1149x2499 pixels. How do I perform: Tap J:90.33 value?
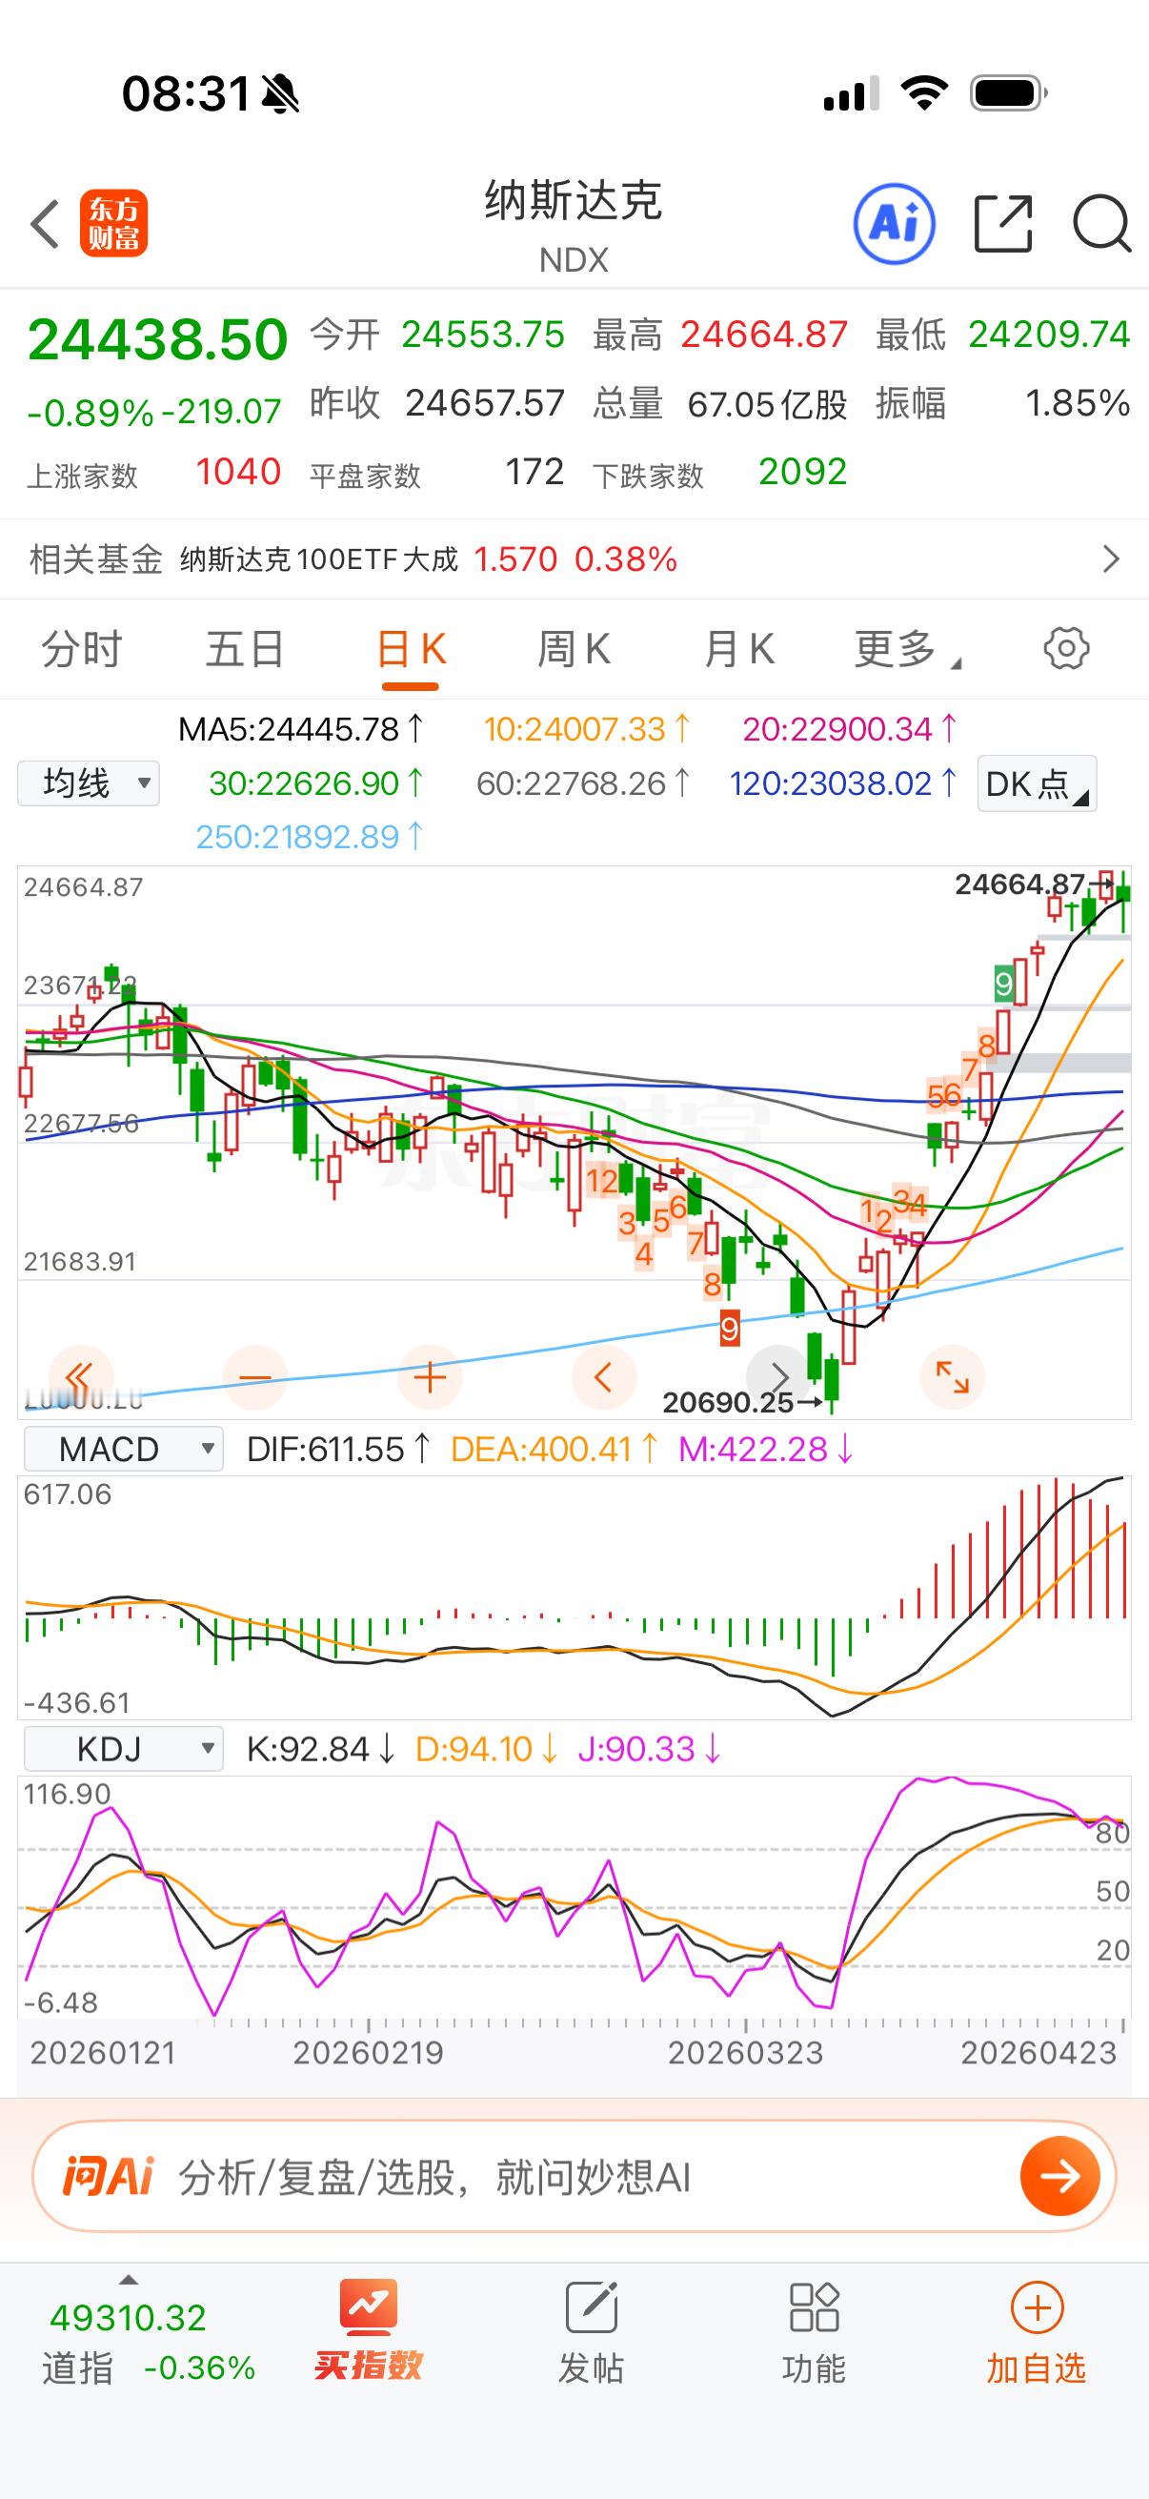point(650,1748)
